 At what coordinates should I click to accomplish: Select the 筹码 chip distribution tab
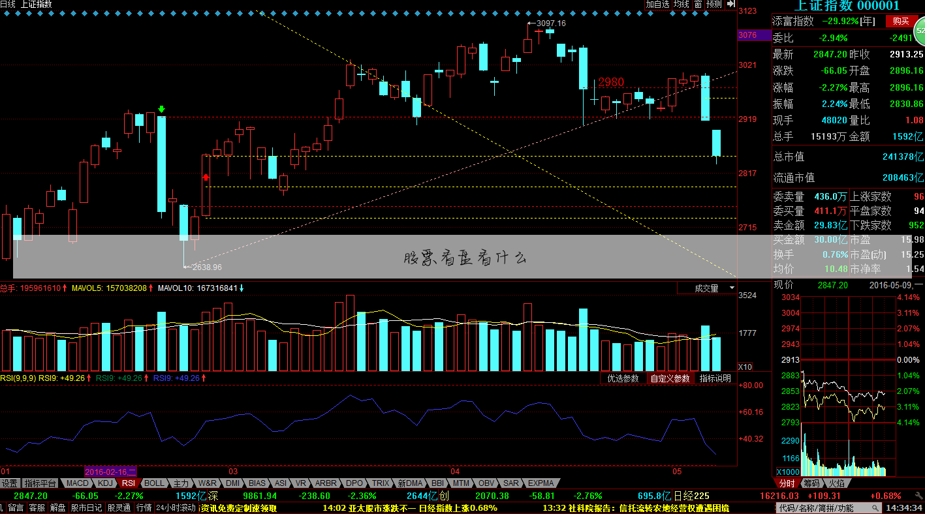pyautogui.click(x=811, y=483)
